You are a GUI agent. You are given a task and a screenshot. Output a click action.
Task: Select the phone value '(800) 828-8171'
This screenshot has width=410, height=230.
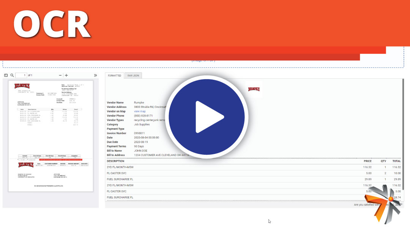(x=143, y=116)
